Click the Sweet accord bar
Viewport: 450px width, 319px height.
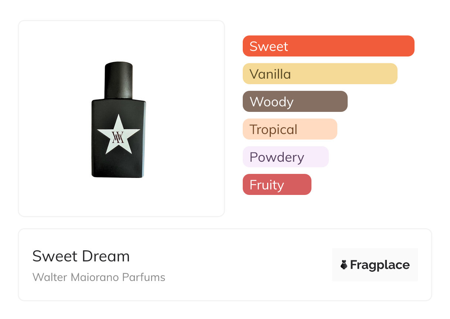pyautogui.click(x=328, y=46)
